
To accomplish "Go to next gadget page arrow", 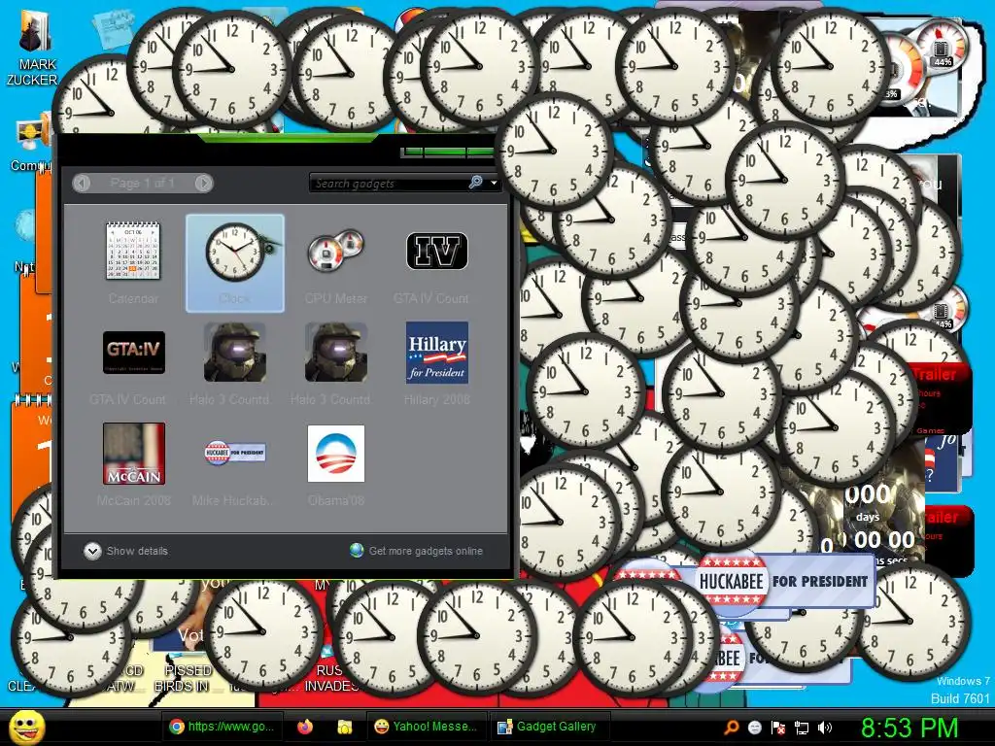I will tap(204, 184).
